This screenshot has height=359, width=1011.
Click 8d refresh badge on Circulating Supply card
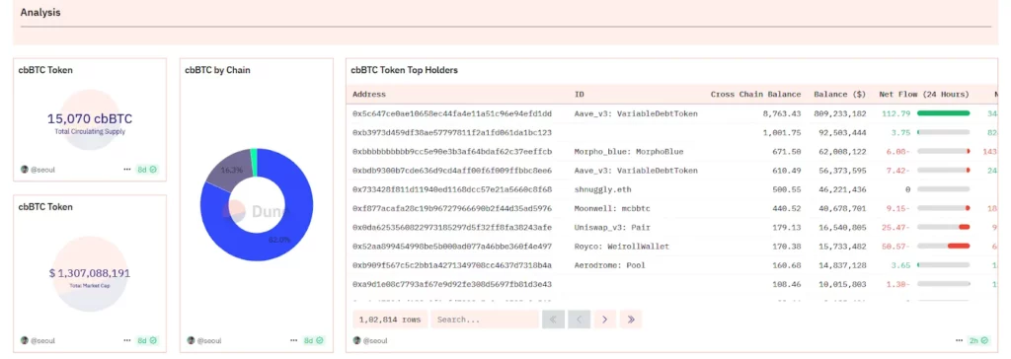pyautogui.click(x=147, y=170)
